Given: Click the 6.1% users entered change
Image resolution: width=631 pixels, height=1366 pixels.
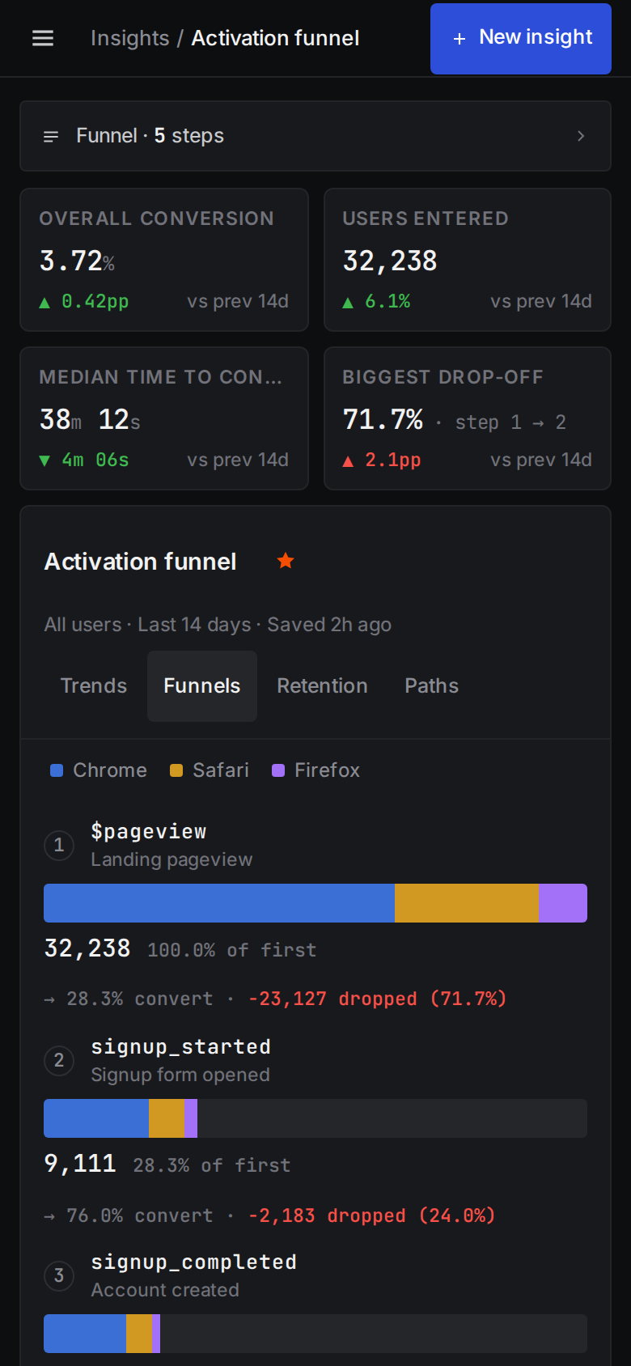Looking at the screenshot, I should (376, 302).
